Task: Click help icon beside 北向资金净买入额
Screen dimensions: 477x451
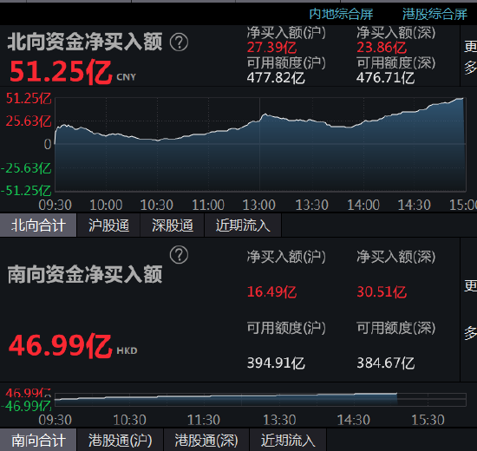Action: (x=179, y=42)
